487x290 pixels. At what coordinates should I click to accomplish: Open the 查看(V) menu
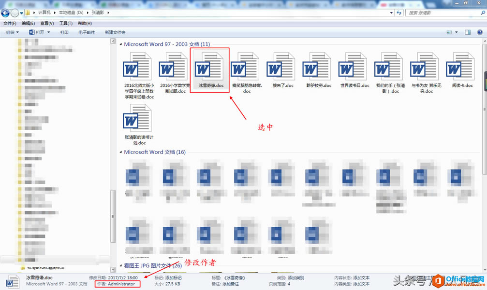click(47, 23)
